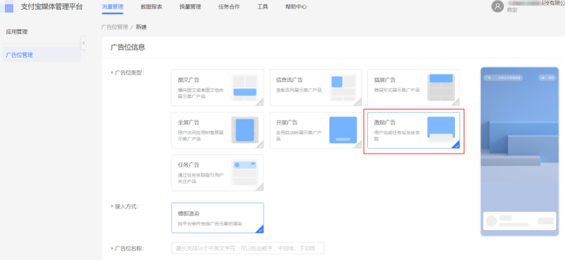Image resolution: width=565 pixels, height=260 pixels.
Task: Click the phone ad preview image
Action: (519, 151)
